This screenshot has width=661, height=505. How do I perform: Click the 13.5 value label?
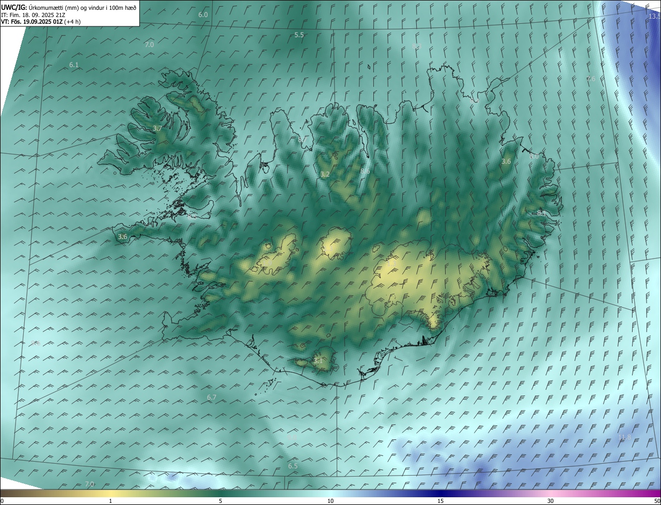click(654, 17)
